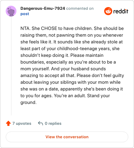The height and width of the screenshot is (148, 134).
Task: Click the orange Reddit Snoo logo icon
Action: click(x=108, y=11)
